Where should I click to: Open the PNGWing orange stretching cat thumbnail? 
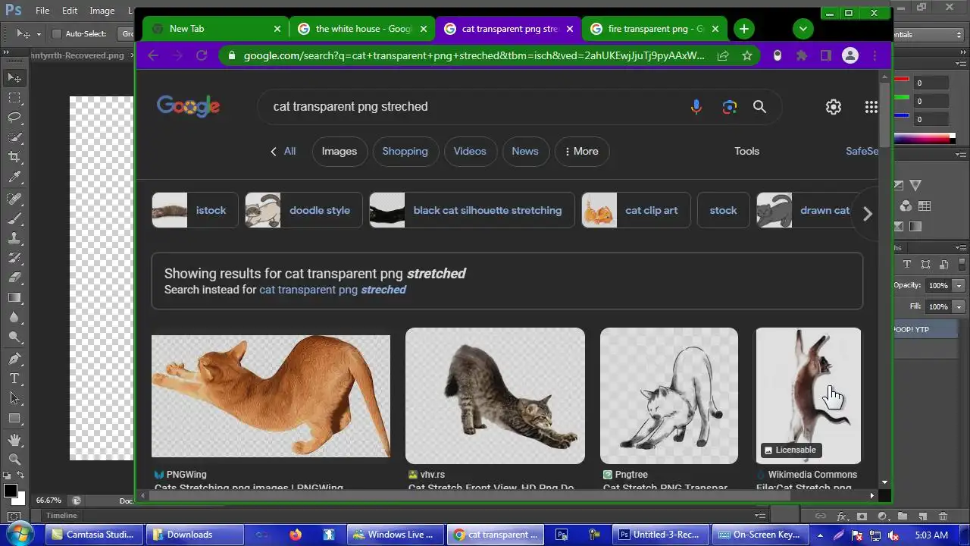271,397
